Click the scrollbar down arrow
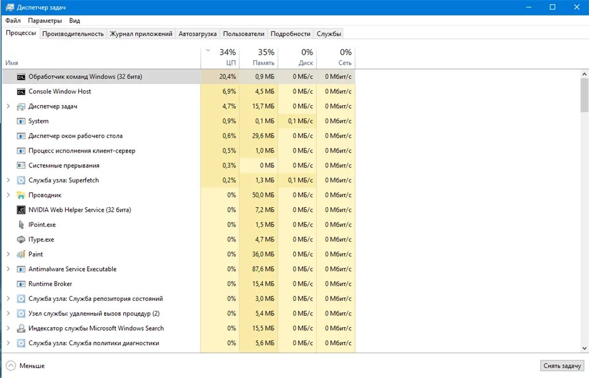The width and height of the screenshot is (589, 378). 584,348
